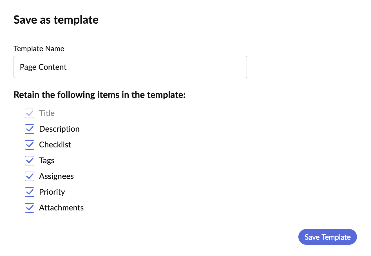Deselect the Attachments checkbox
Screen dimensions: 371x256
30,208
